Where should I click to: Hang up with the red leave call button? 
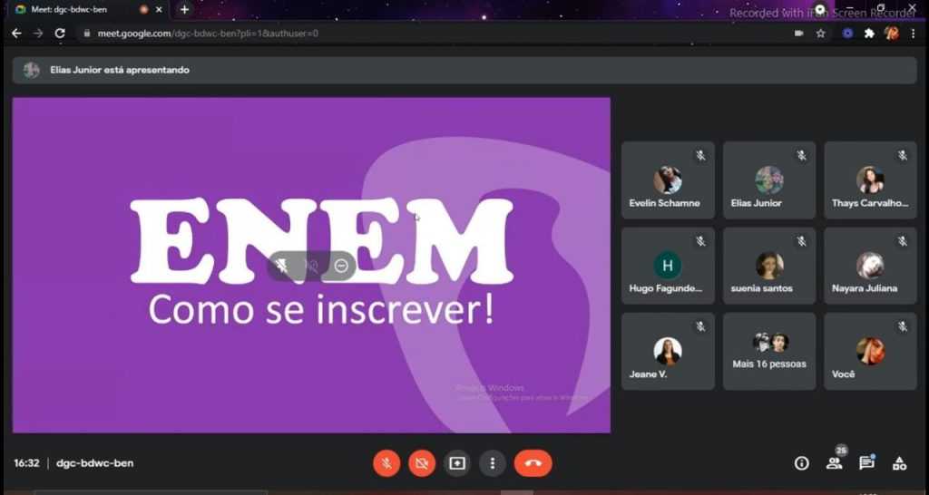533,463
